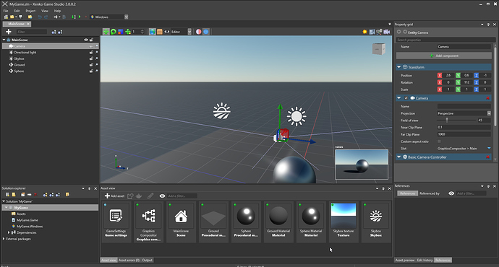Open the Project menu
499x267 pixels.
click(30, 11)
